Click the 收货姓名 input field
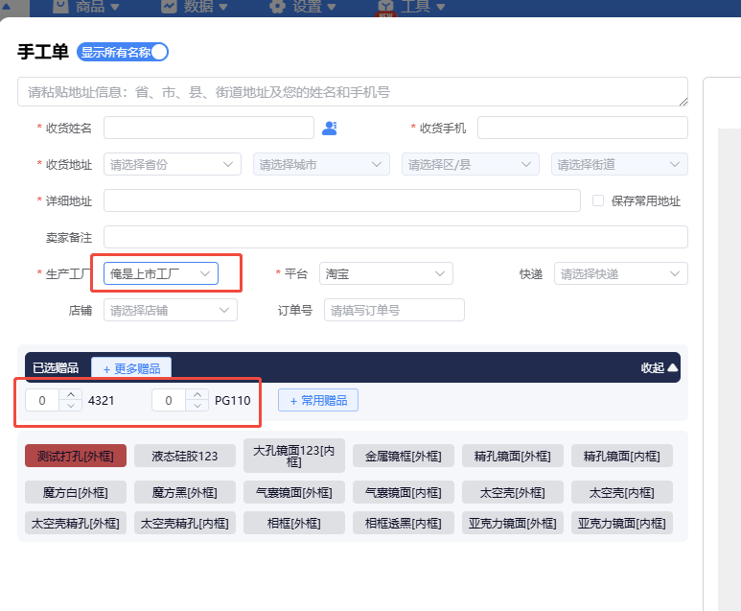 [209, 128]
